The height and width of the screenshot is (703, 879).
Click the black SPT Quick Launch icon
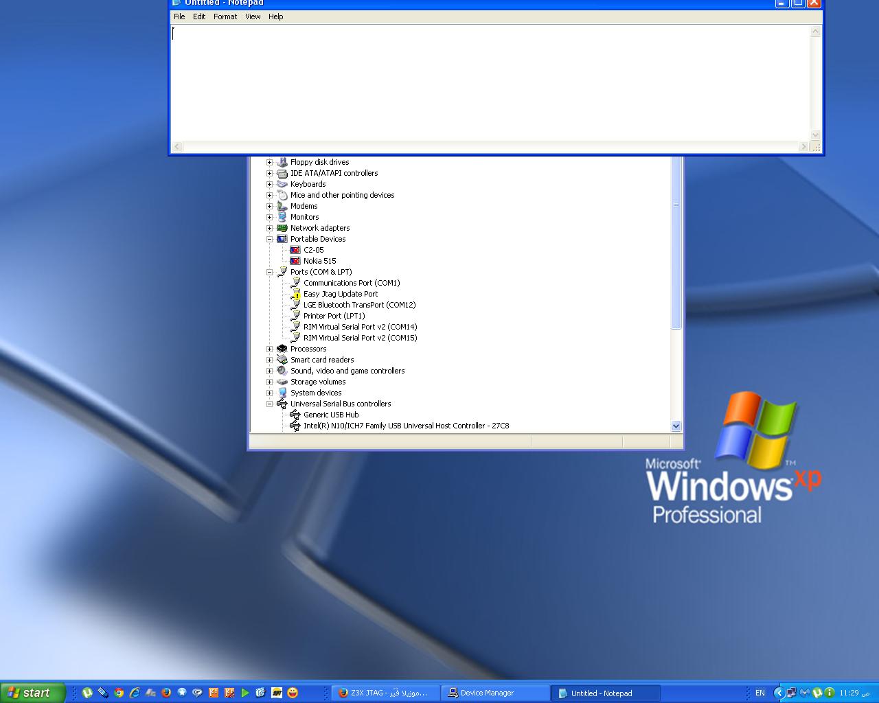[277, 693]
